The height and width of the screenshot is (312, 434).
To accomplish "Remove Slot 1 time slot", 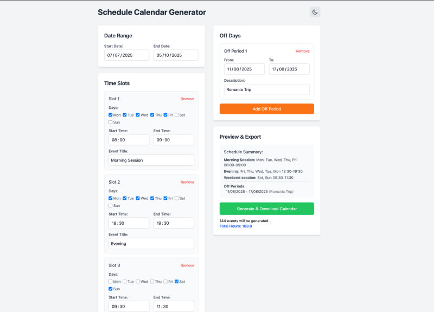I will [187, 99].
